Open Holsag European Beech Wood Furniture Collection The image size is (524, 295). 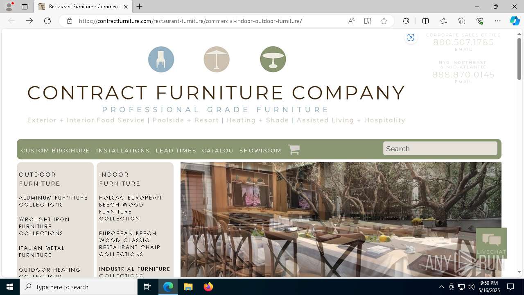(x=131, y=208)
